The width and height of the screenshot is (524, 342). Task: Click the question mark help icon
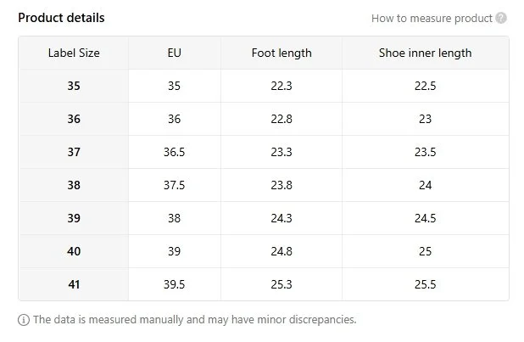[502, 19]
